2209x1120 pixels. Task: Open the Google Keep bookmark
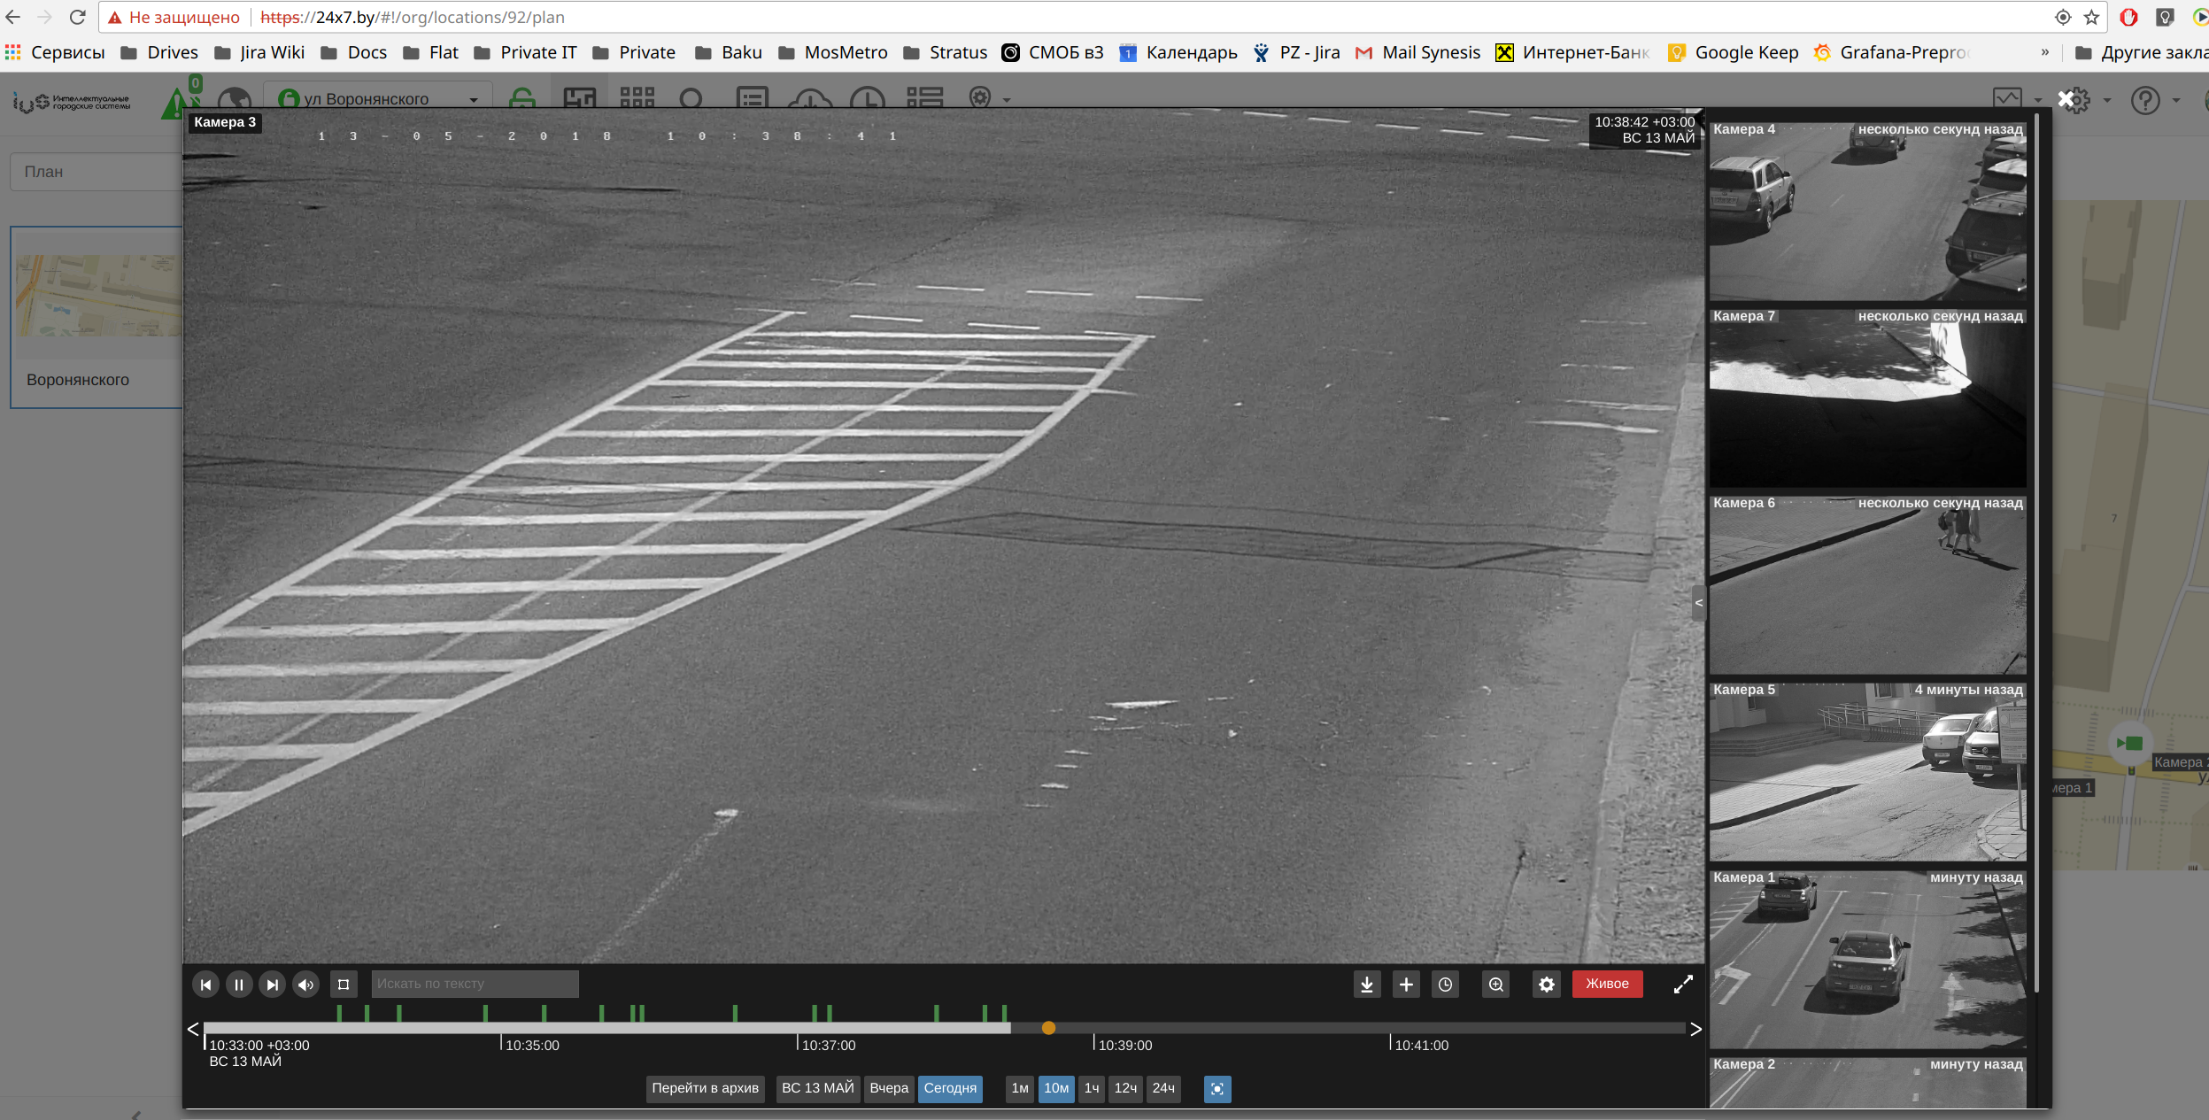1733,52
